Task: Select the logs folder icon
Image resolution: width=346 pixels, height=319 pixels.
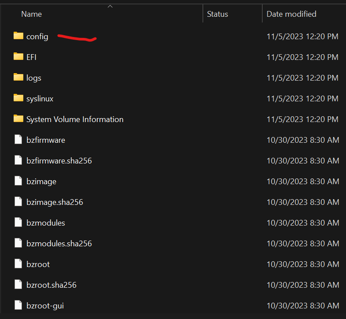Action: pyautogui.click(x=18, y=77)
